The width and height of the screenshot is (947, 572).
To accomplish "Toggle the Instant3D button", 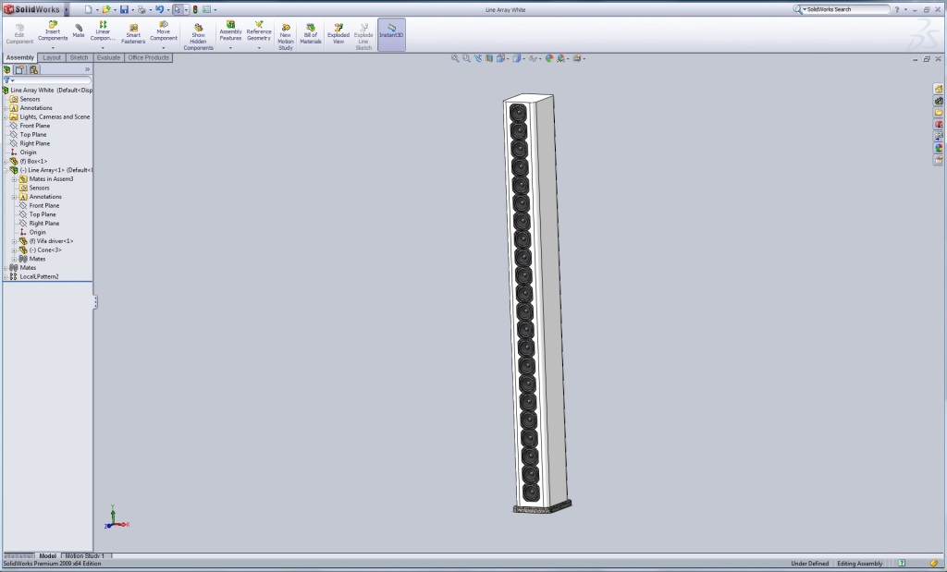I will [x=391, y=34].
